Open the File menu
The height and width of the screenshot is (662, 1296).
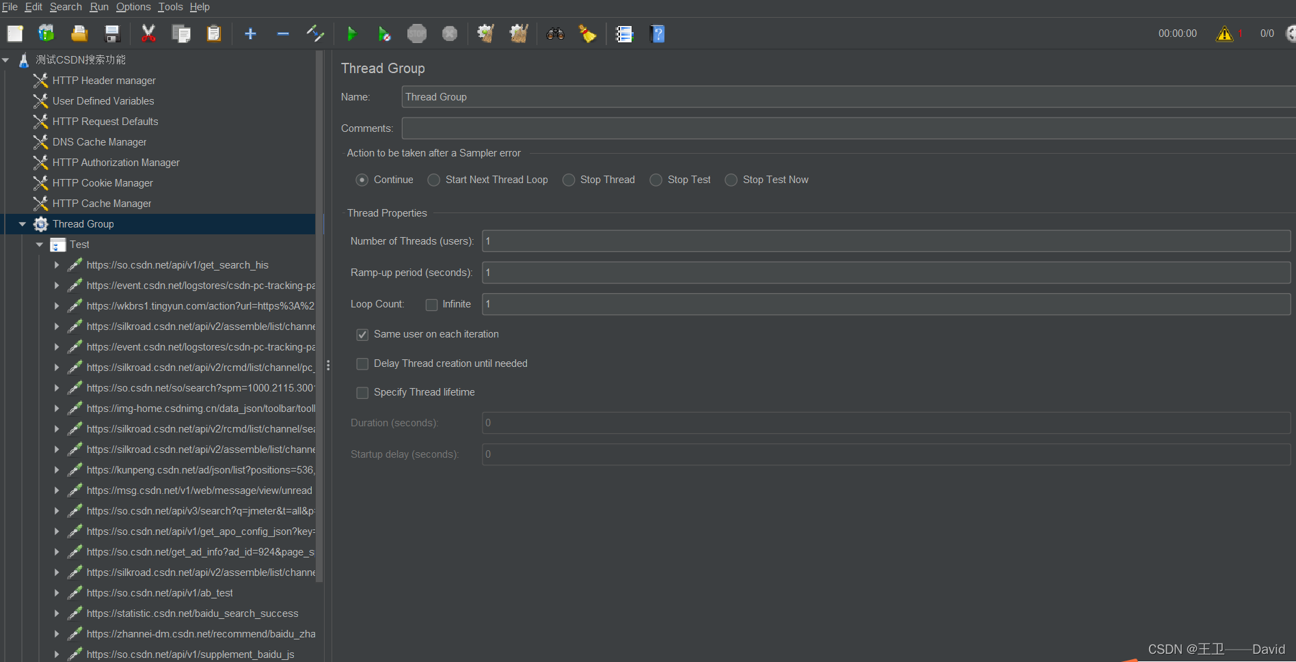coord(10,7)
